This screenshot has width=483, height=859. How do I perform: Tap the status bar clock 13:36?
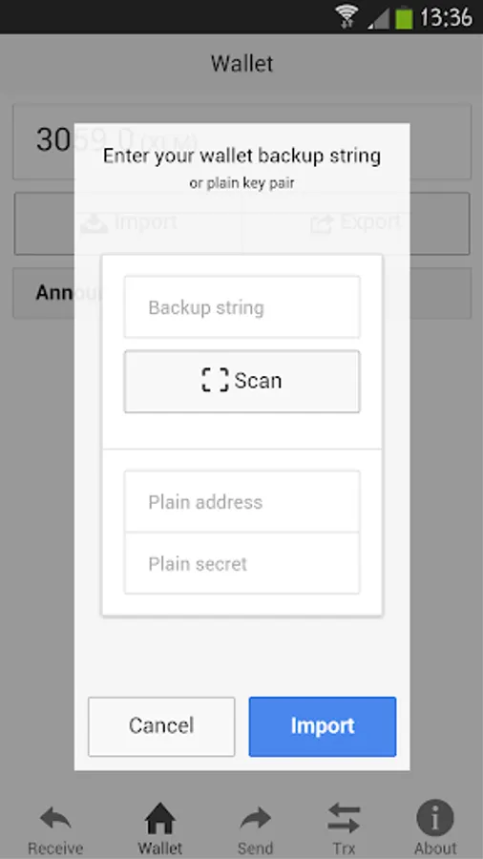tap(446, 17)
